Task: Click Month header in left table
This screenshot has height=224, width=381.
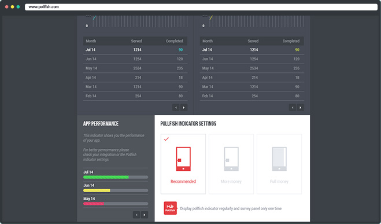Action: coord(91,41)
